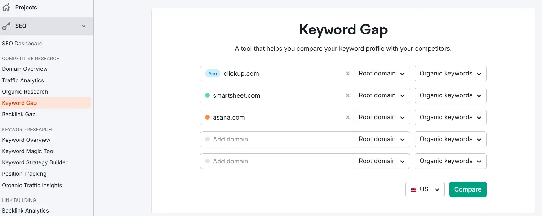
Task: Open Backlink Gap in sidebar
Action: (19, 114)
